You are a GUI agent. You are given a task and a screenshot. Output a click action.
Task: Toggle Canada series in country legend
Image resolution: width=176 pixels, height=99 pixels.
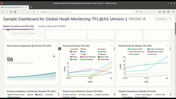101,49
